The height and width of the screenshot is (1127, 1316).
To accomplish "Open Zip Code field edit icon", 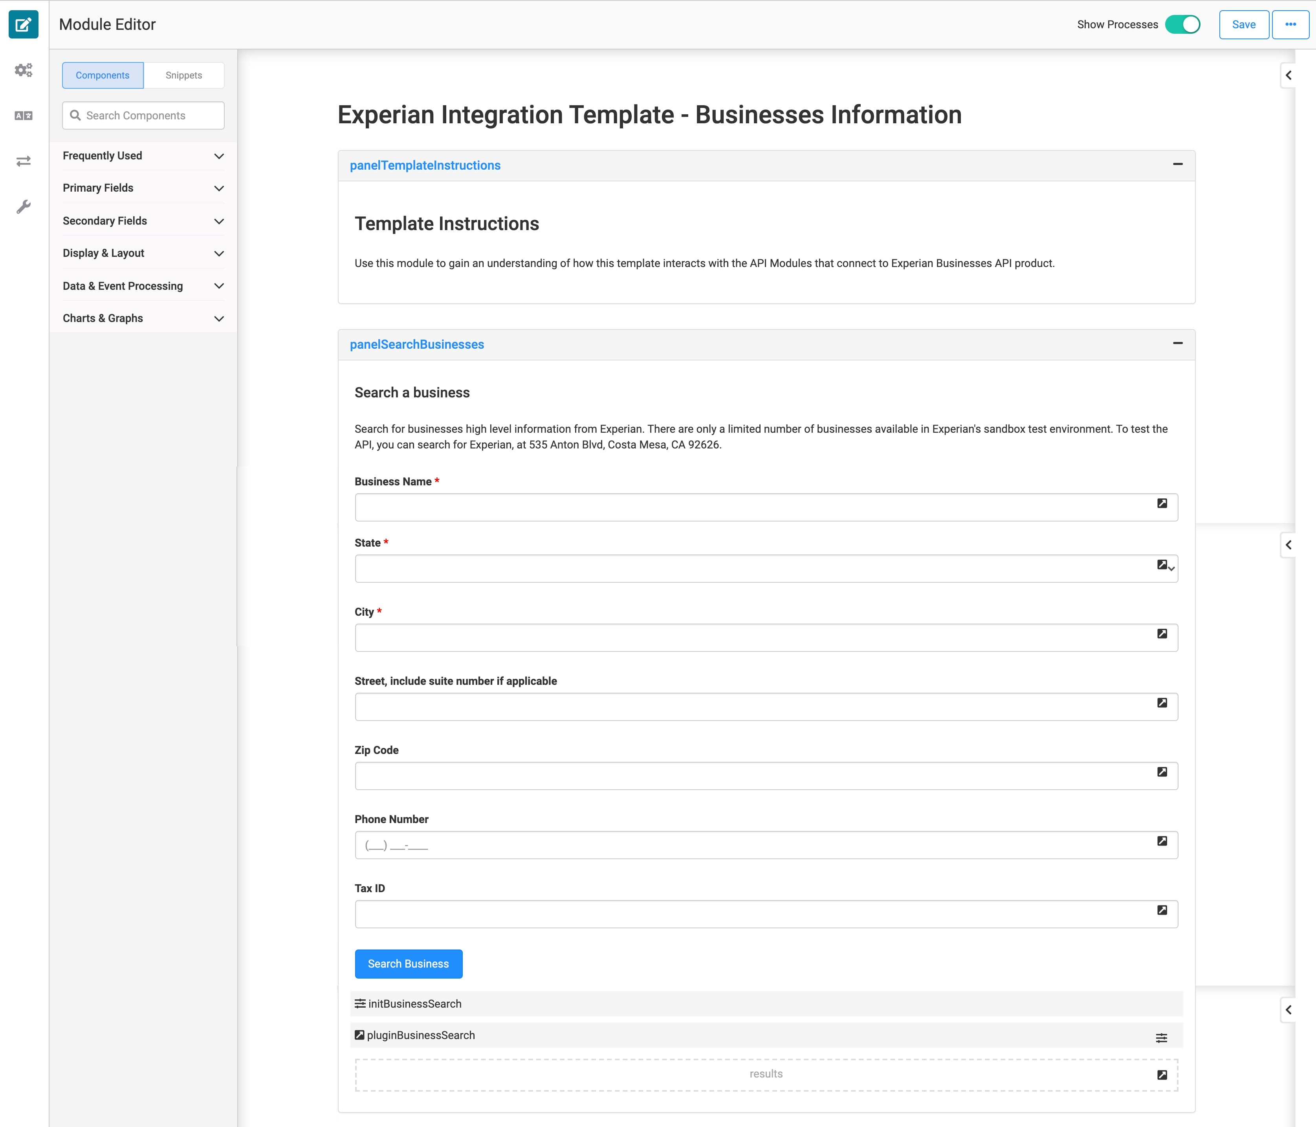I will 1162,772.
